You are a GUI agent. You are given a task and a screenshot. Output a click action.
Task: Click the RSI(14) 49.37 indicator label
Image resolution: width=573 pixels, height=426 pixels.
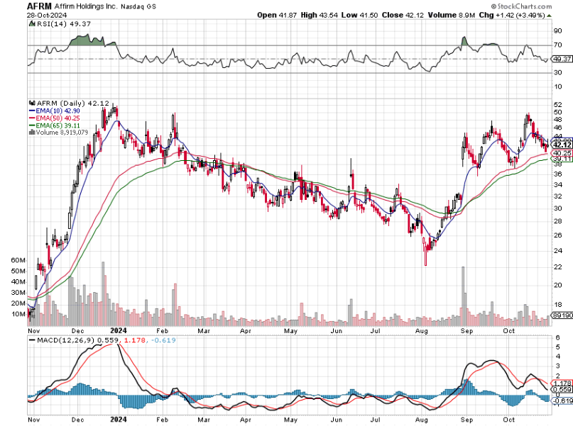[64, 23]
